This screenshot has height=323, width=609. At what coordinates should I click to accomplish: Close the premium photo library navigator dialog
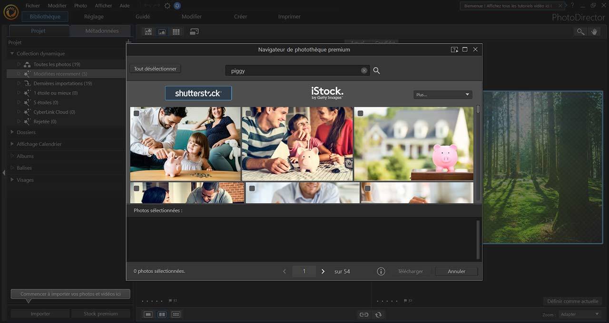[x=475, y=49]
